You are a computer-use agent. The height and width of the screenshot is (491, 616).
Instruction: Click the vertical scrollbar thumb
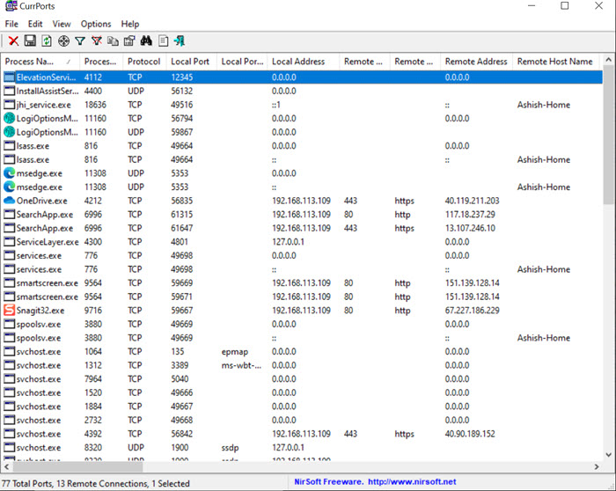coord(609,135)
